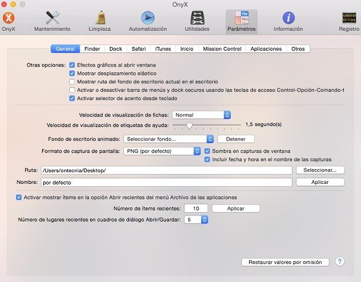Open Mantenimiento tools icon

coord(52,21)
